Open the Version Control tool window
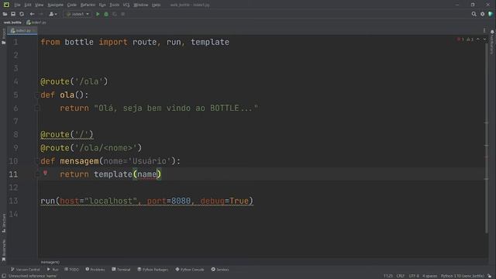Viewport: 496px width, 279px height. point(25,270)
